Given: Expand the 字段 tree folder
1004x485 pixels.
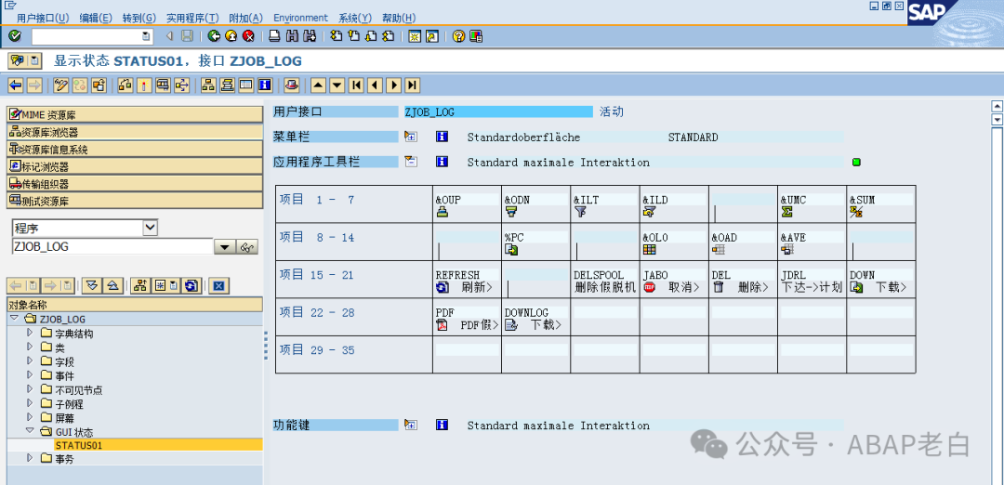Looking at the screenshot, I should 30,361.
